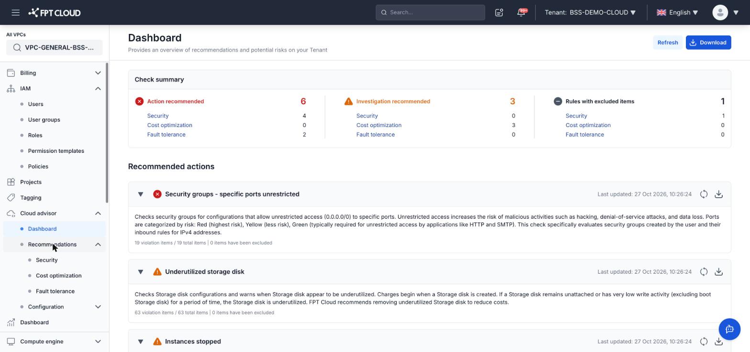
Task: Open the hamburger navigation menu
Action: click(15, 12)
